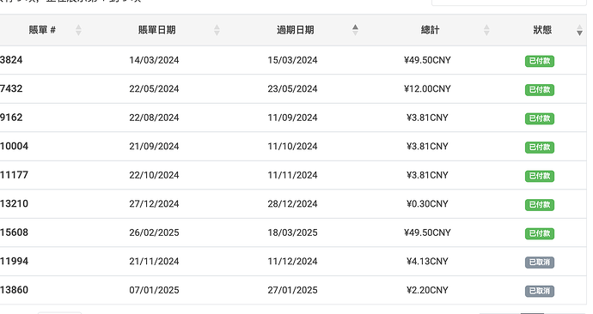This screenshot has width=593, height=314.
Task: Click the 賬單 # column header text
Action: pos(42,30)
